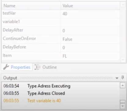The image size is (127, 111).
Task: Click the Properties wrench icon
Action: pyautogui.click(x=6, y=67)
